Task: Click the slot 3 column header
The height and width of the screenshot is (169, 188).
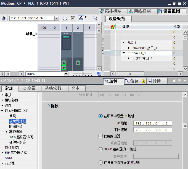Action: pyautogui.click(x=89, y=28)
